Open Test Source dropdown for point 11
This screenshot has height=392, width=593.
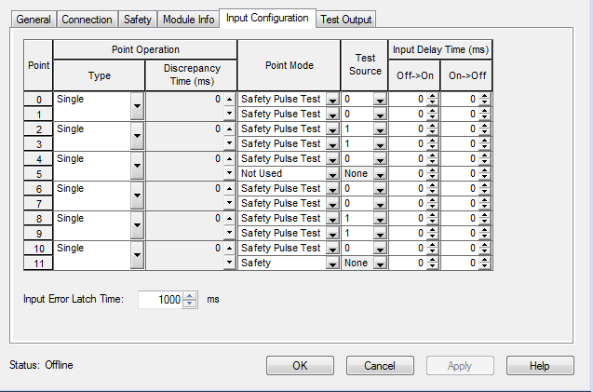point(380,264)
